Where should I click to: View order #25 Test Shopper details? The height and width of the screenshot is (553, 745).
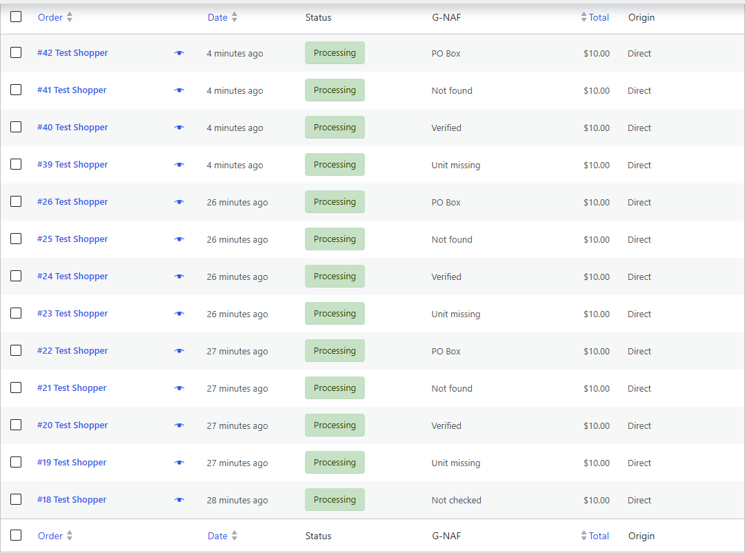click(72, 239)
